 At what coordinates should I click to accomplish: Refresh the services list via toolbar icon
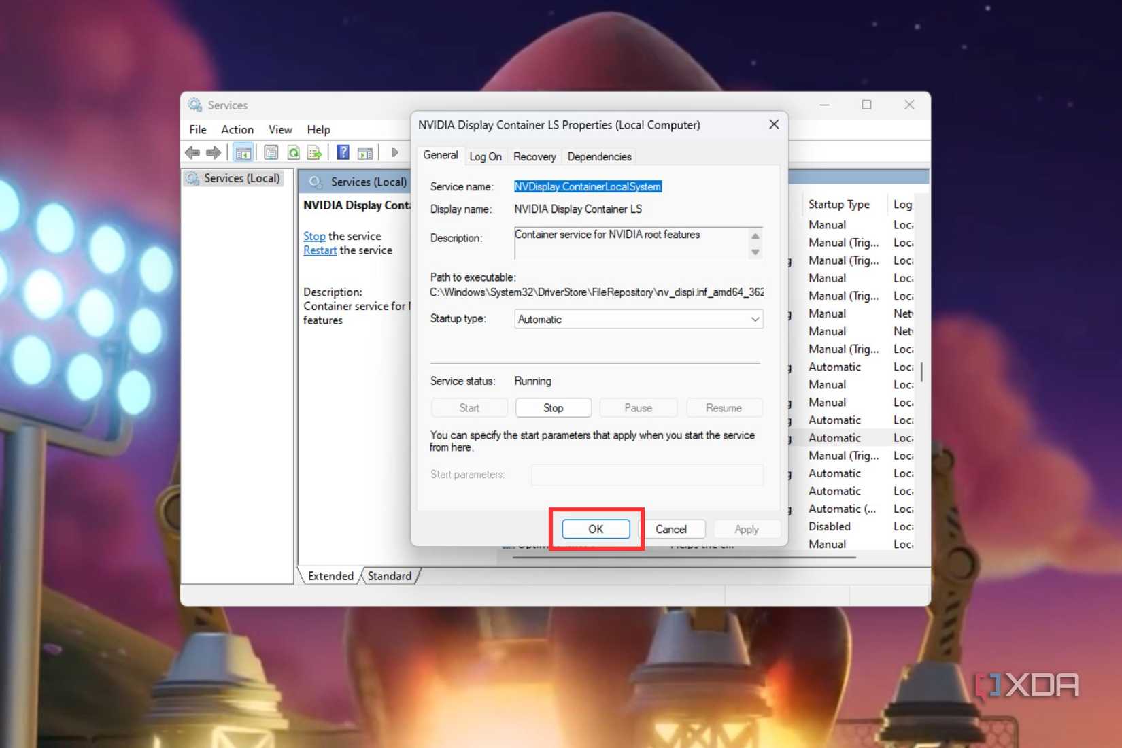292,152
